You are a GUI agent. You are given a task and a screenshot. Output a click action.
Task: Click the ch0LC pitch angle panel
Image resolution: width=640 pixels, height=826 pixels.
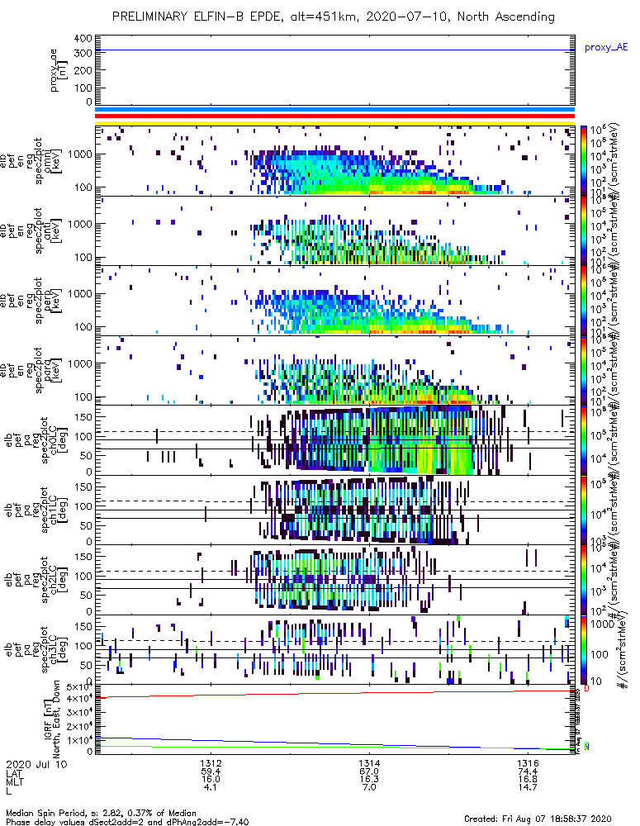coord(335,440)
